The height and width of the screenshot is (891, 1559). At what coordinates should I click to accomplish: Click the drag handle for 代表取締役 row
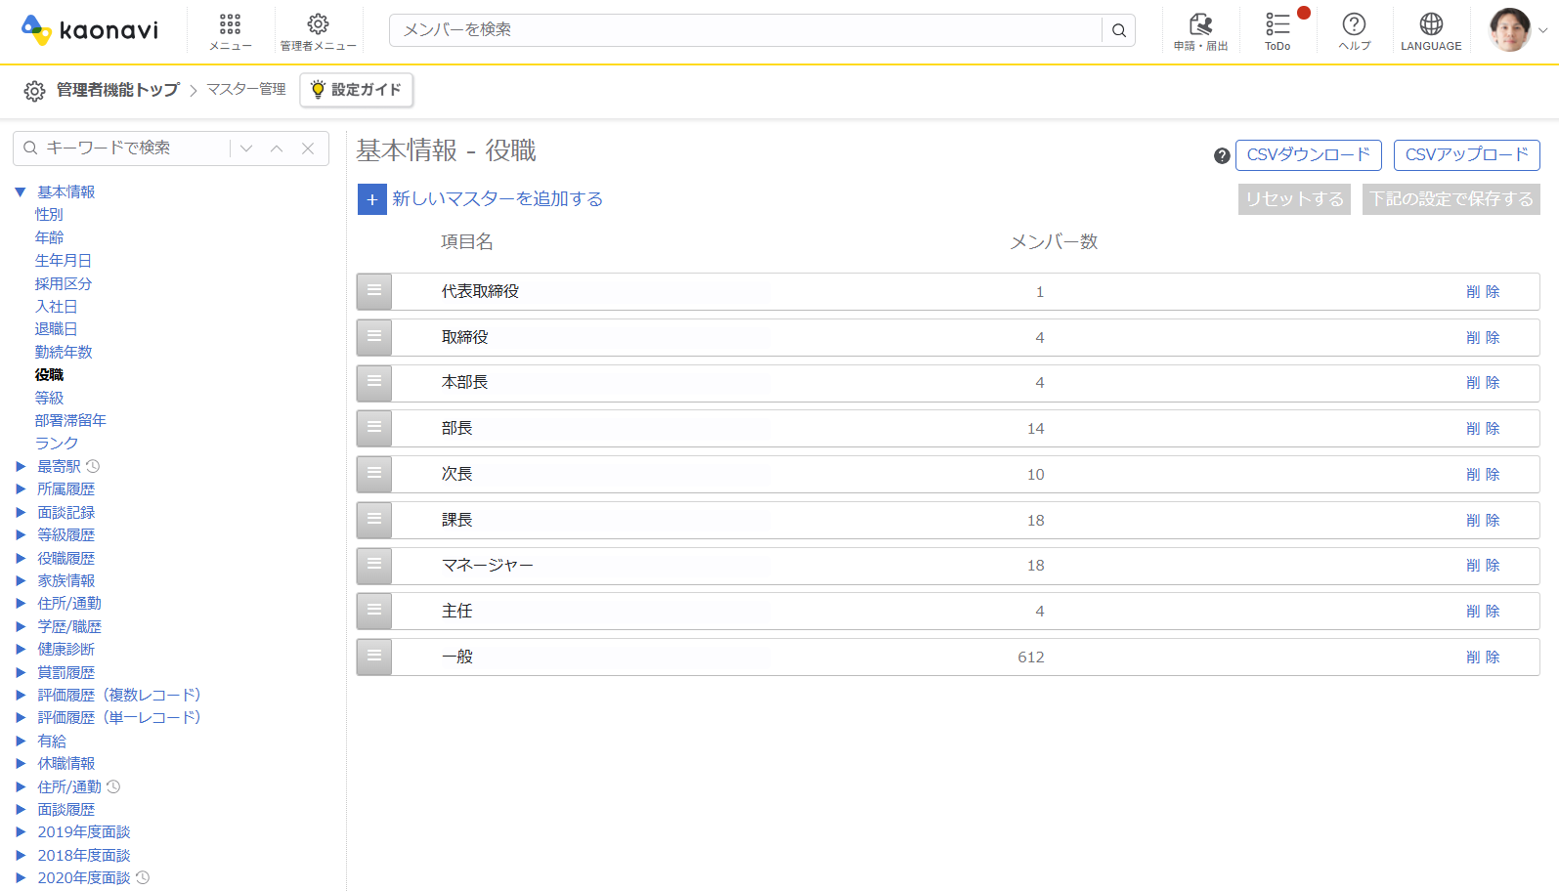click(374, 291)
